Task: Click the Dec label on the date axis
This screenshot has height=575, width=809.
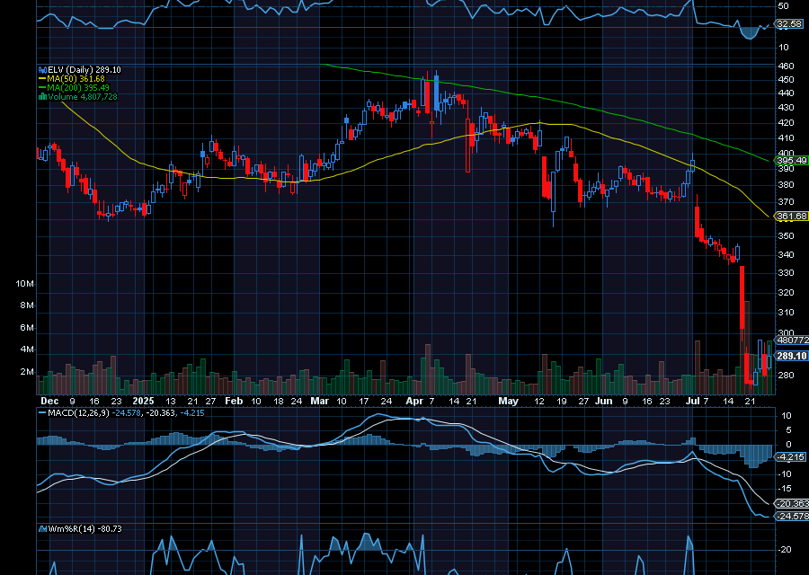Action: tap(49, 402)
